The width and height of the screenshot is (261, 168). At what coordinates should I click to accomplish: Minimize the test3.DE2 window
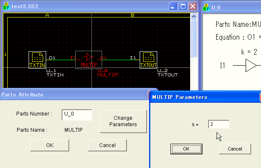tap(173, 6)
